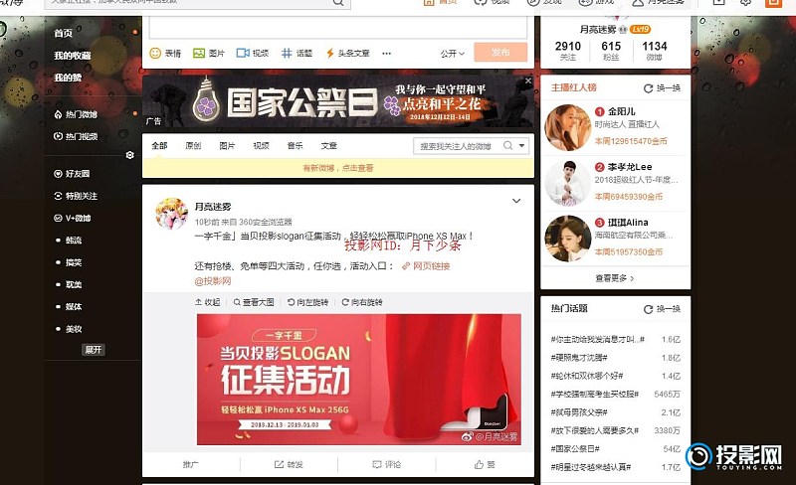Viewport: 796px width, 485px height.
Task: Open 李孝龙Lee avatar in the ranking
Action: (568, 183)
